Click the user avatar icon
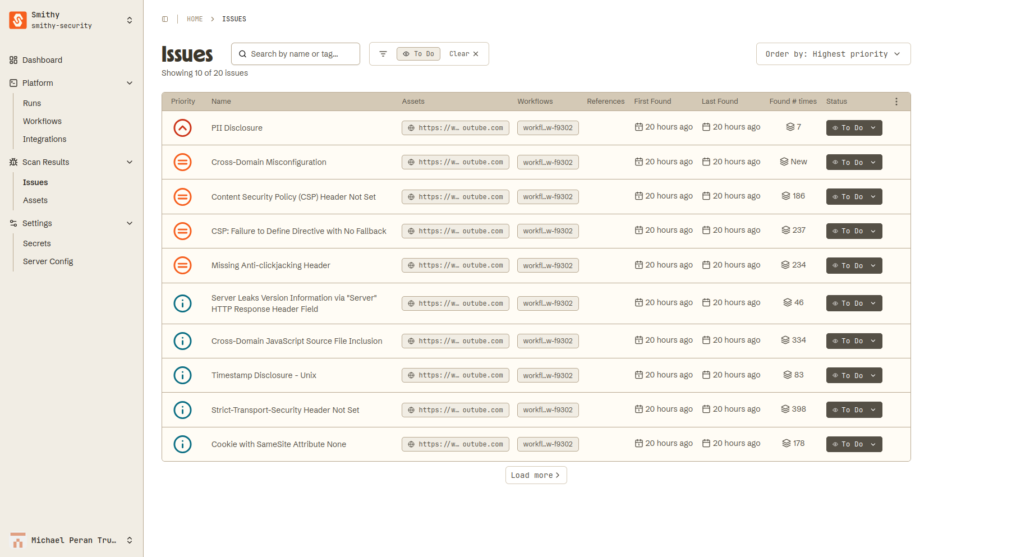 18,540
